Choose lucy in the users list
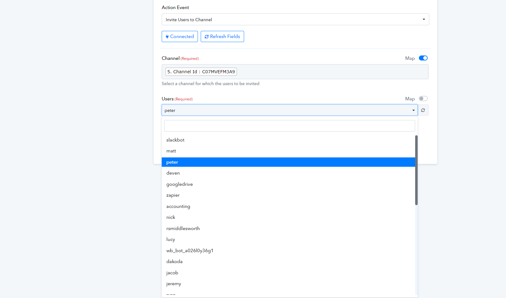 tap(288, 239)
